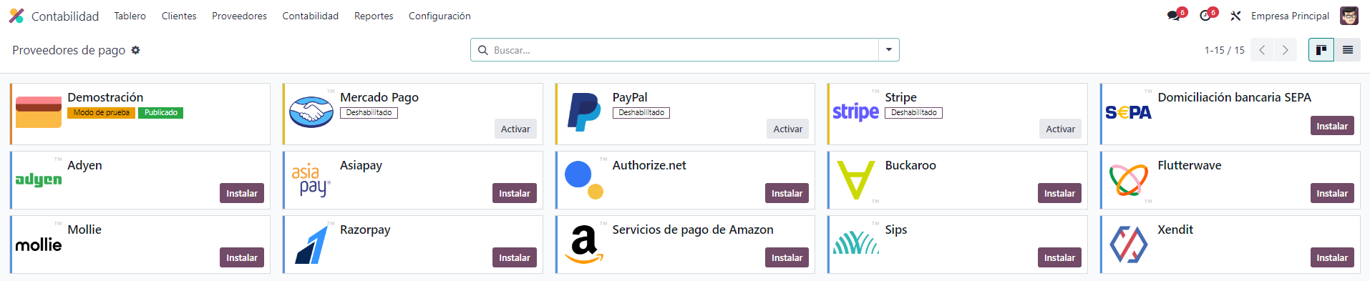Open the Contabilidad app logo icon

click(x=16, y=16)
